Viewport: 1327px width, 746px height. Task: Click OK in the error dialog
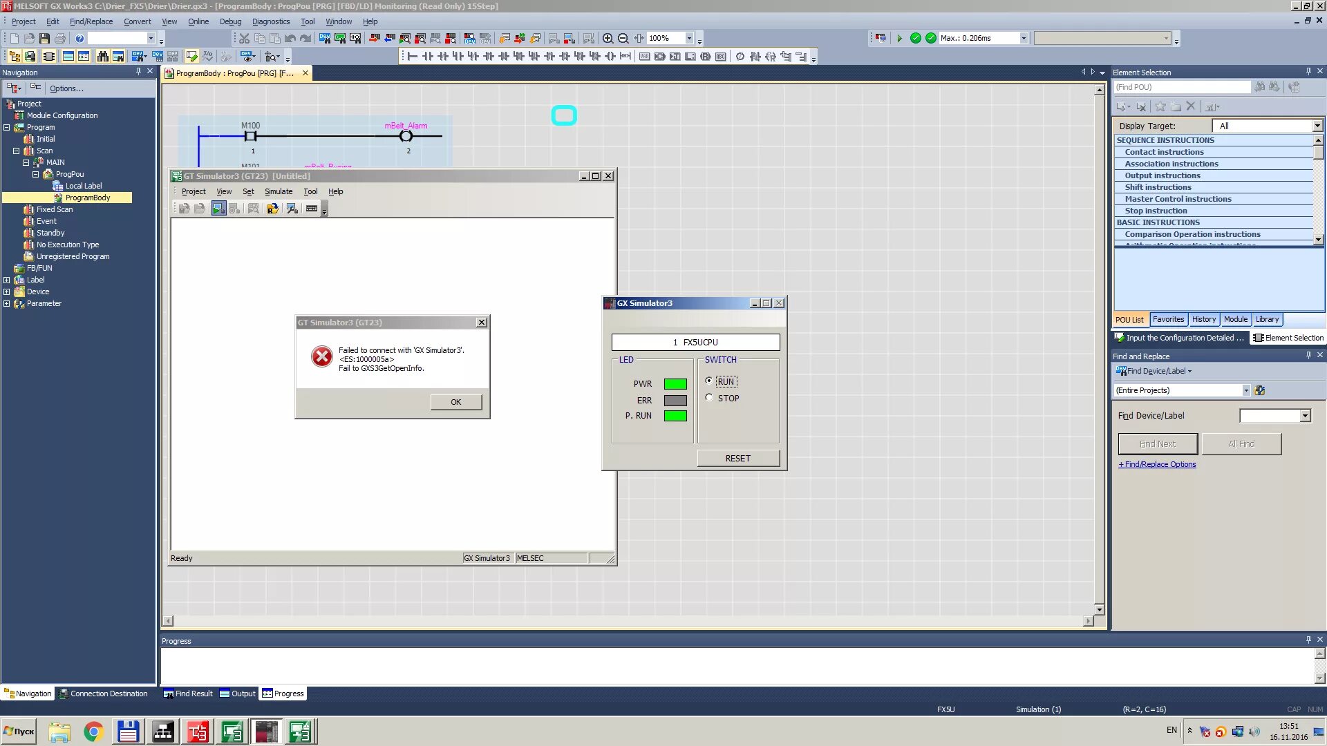click(456, 402)
